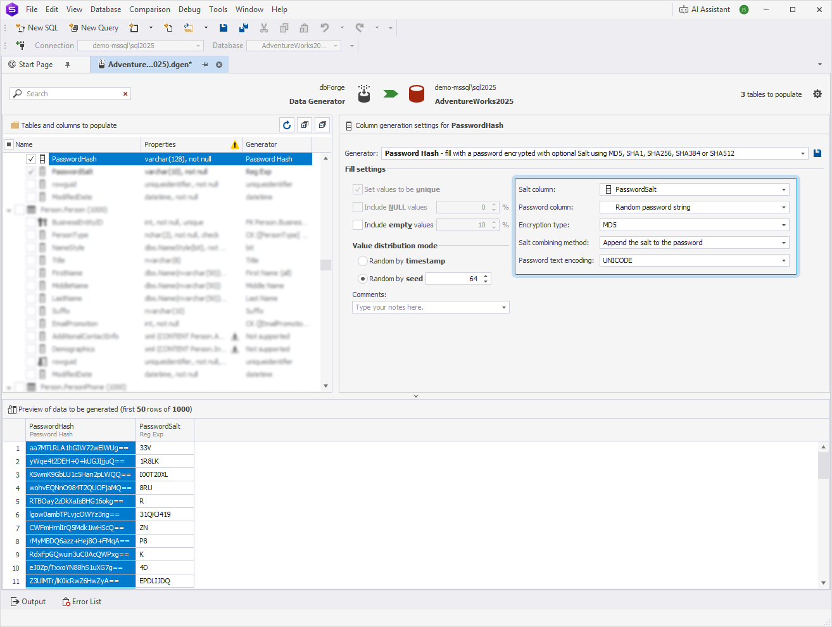Viewport: 832px width, 627px height.
Task: Open the document tabs list dropdown arrow
Action: [820, 65]
